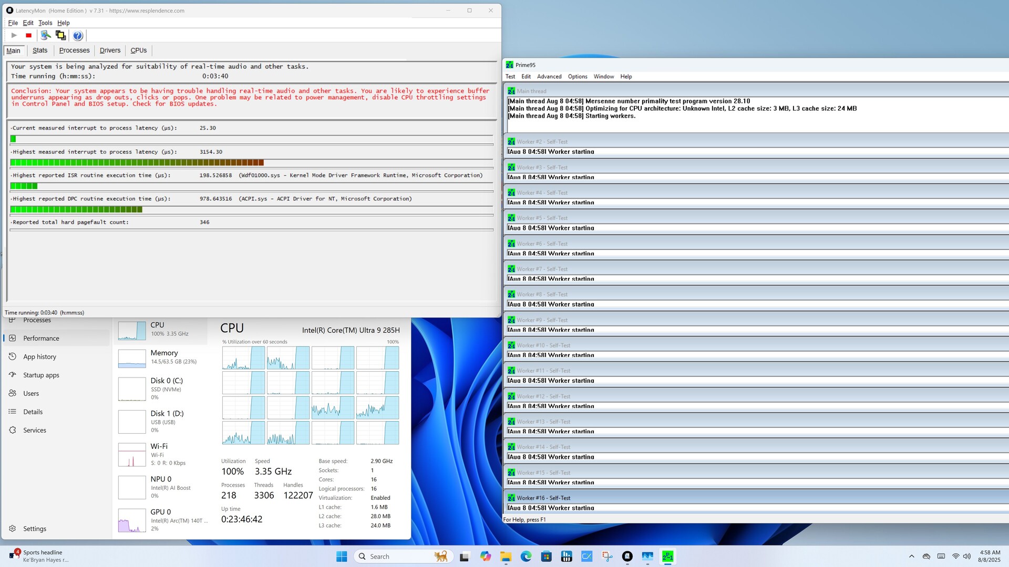This screenshot has height=567, width=1009.
Task: Click the taskbar Search box
Action: [402, 556]
